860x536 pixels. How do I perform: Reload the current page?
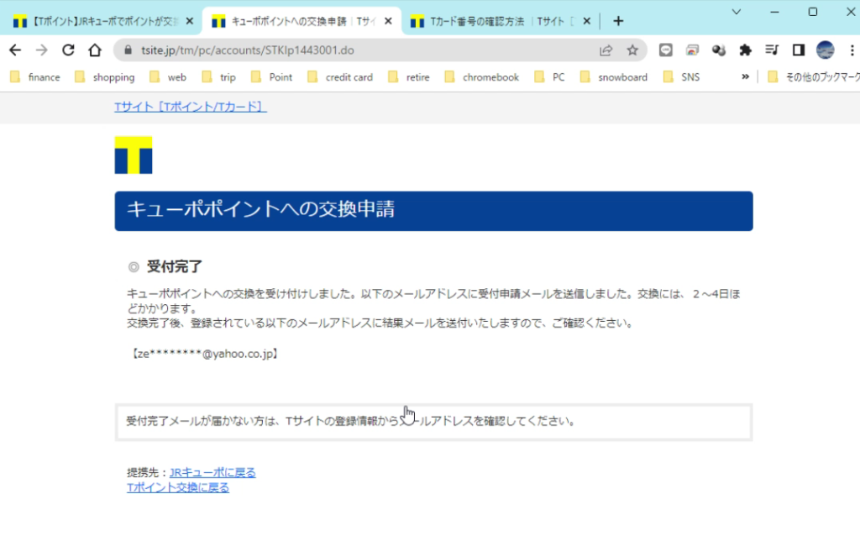point(68,50)
